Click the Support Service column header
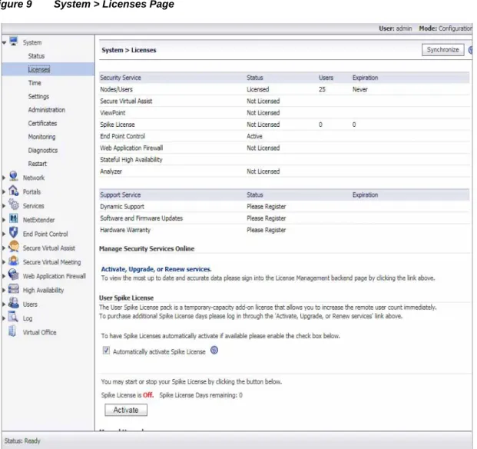Image resolution: width=477 pixels, height=449 pixels. pyautogui.click(x=120, y=195)
